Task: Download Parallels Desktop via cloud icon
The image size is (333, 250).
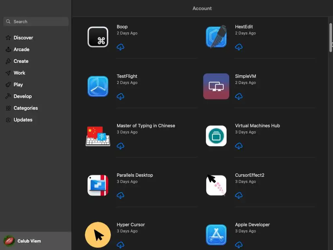Action: [120, 196]
